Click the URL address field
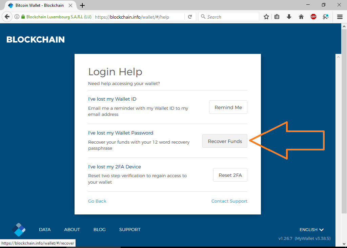Viewport: 347px width, 248px height. 139,17
